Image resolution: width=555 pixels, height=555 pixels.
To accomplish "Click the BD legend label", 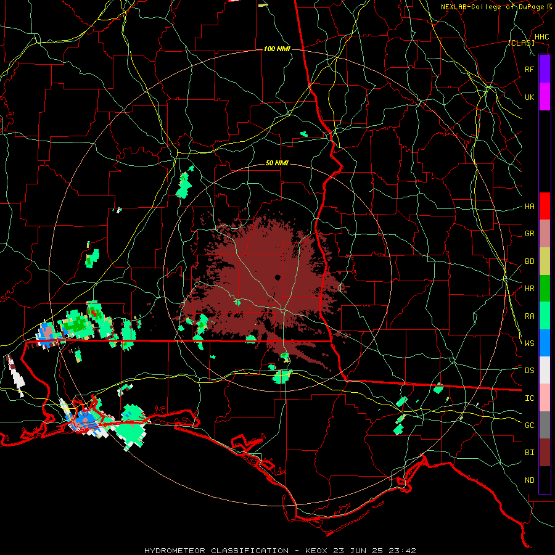I will [529, 261].
